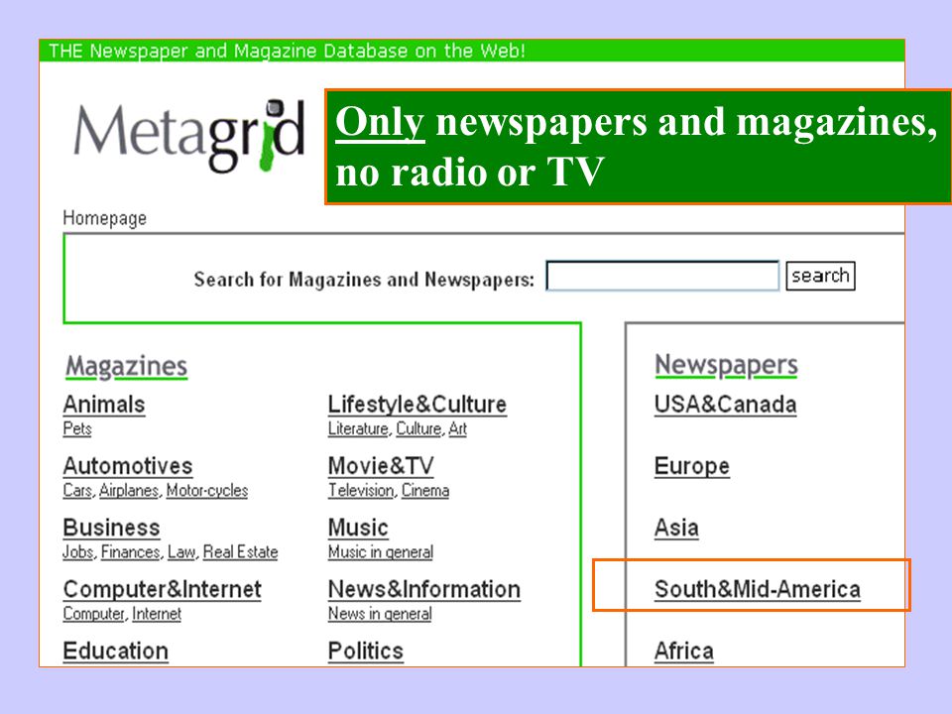
Task: Click the Metagrid logo
Action: click(188, 135)
